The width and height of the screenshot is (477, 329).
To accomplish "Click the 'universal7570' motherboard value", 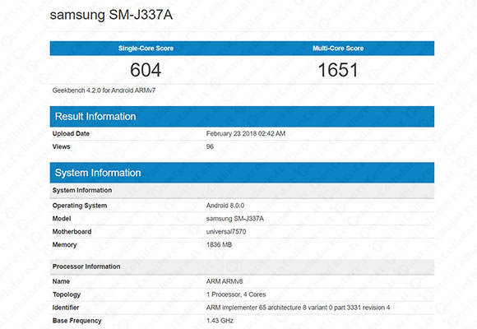I will pos(226,232).
